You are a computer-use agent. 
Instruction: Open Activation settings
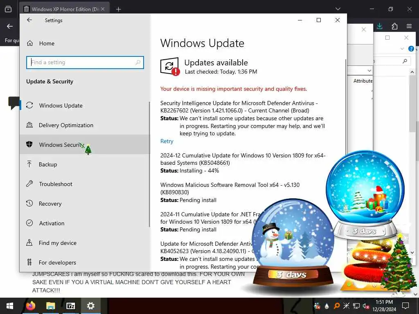tap(85, 223)
